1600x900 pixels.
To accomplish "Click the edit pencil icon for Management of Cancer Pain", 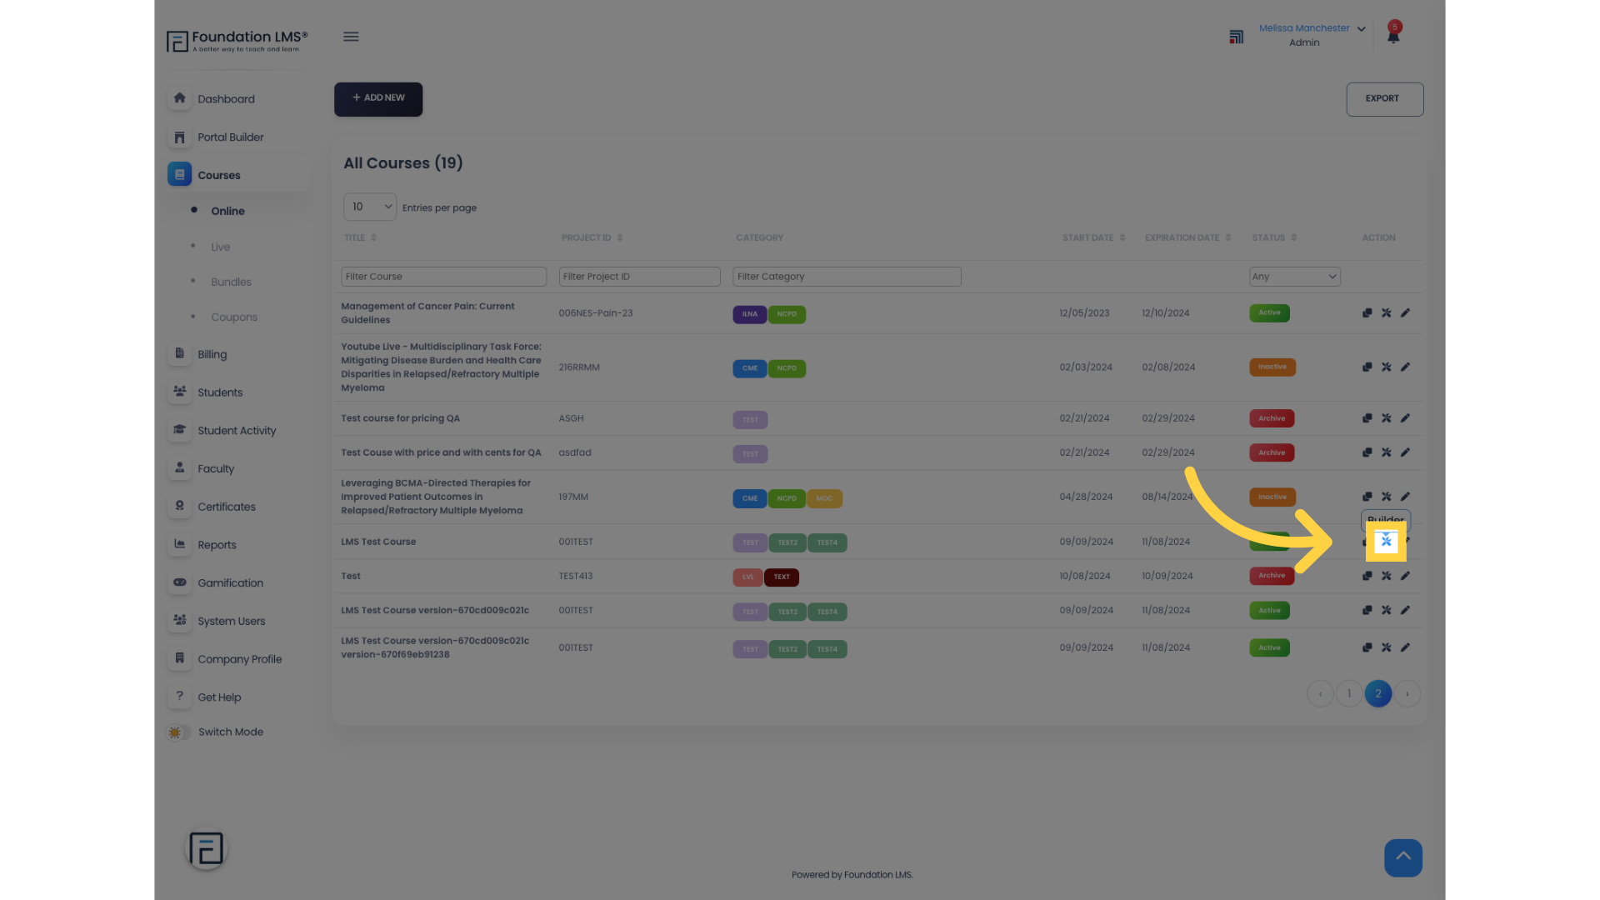I will (x=1406, y=312).
